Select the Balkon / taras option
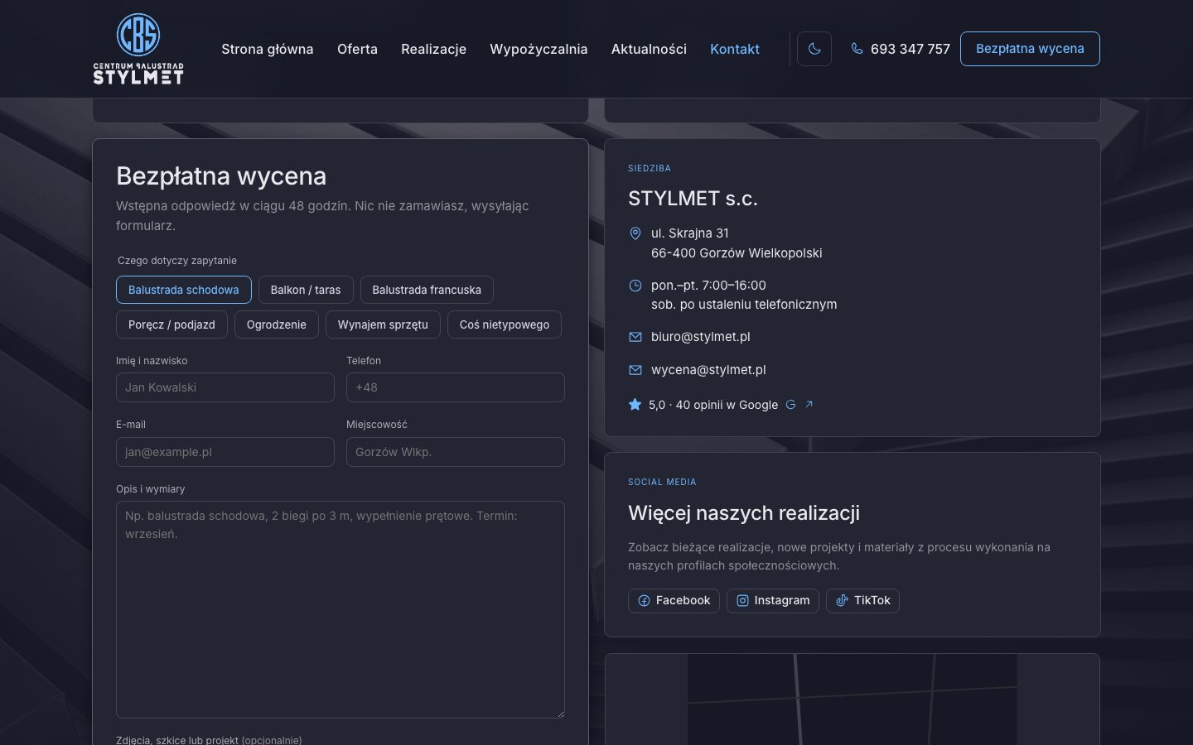This screenshot has height=745, width=1193. click(306, 290)
